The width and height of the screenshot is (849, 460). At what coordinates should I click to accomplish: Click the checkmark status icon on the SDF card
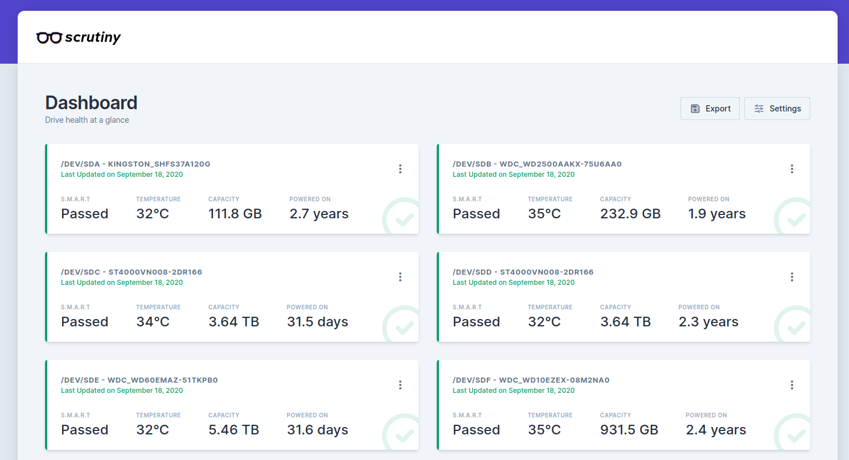pyautogui.click(x=793, y=432)
